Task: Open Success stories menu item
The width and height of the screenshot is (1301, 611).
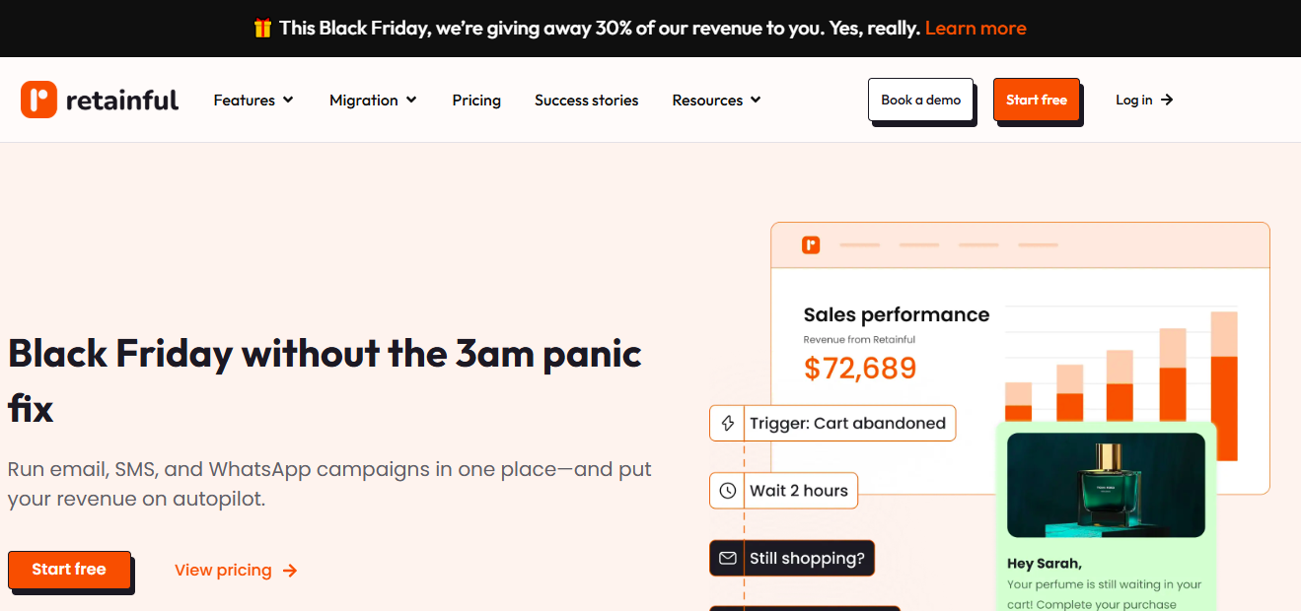Action: click(x=586, y=100)
